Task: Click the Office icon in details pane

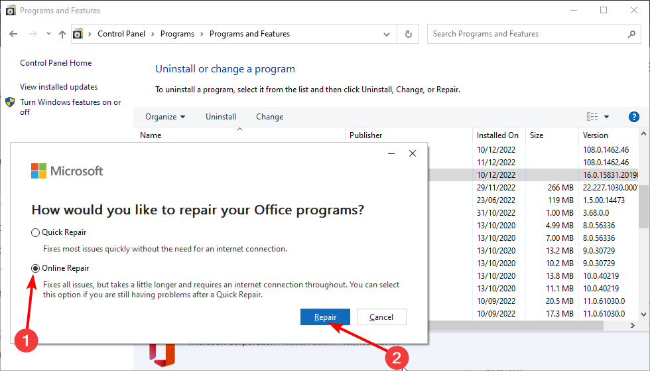Action: (162, 355)
